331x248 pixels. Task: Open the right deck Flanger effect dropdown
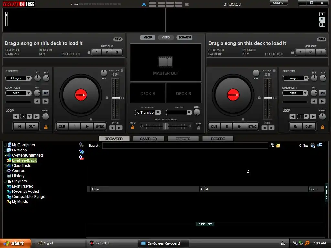[306, 78]
